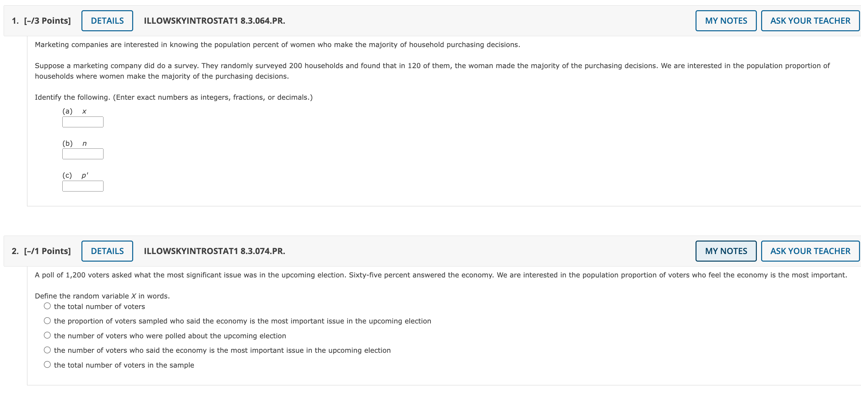Click ASK YOUR TEACHER for question 2
Image resolution: width=861 pixels, height=412 pixels.
pyautogui.click(x=810, y=250)
